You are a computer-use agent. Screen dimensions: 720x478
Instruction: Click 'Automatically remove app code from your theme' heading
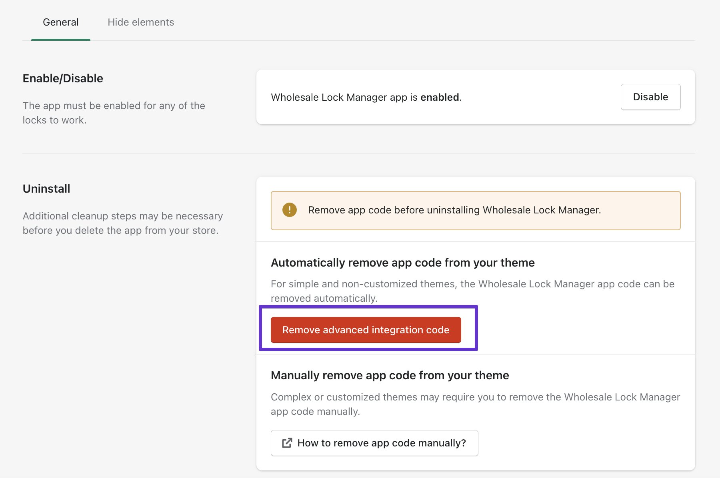click(403, 263)
